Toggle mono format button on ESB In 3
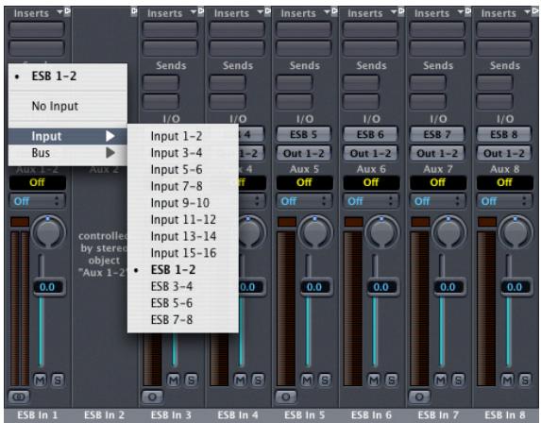 pos(152,397)
